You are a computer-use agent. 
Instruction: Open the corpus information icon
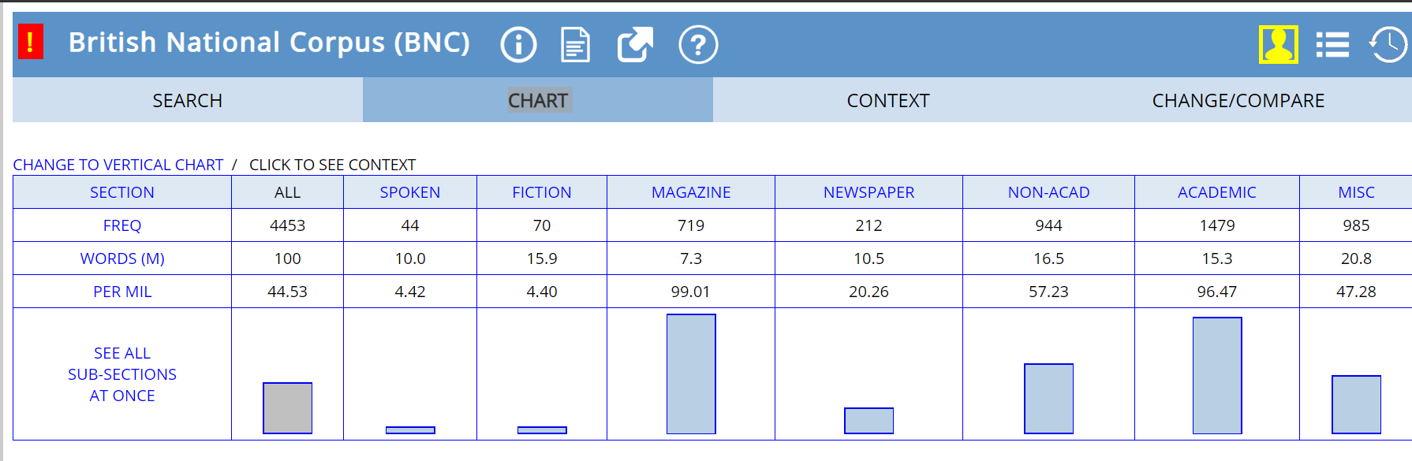(x=518, y=45)
